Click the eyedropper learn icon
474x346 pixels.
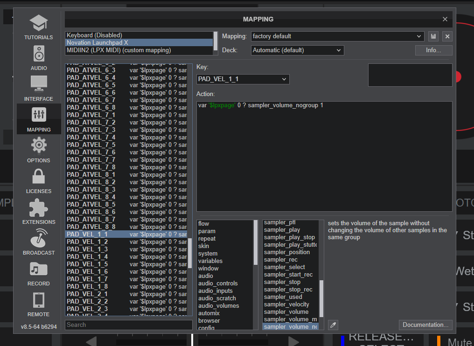(x=333, y=325)
